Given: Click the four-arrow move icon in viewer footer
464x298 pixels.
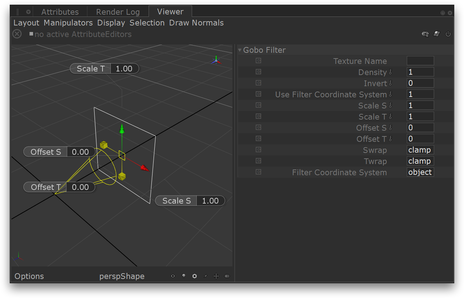Looking at the screenshot, I should point(216,276).
